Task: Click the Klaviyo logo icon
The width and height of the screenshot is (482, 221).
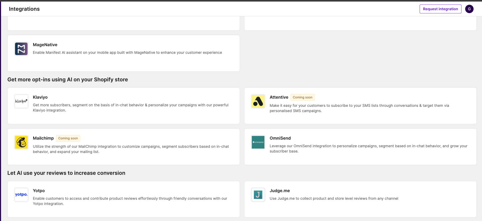Action: 21,101
